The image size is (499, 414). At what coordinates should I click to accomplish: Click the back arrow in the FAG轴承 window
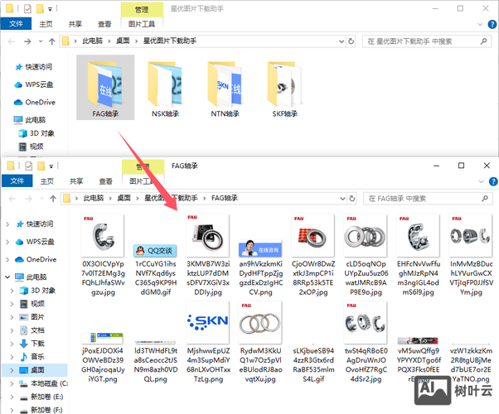[x=12, y=199]
